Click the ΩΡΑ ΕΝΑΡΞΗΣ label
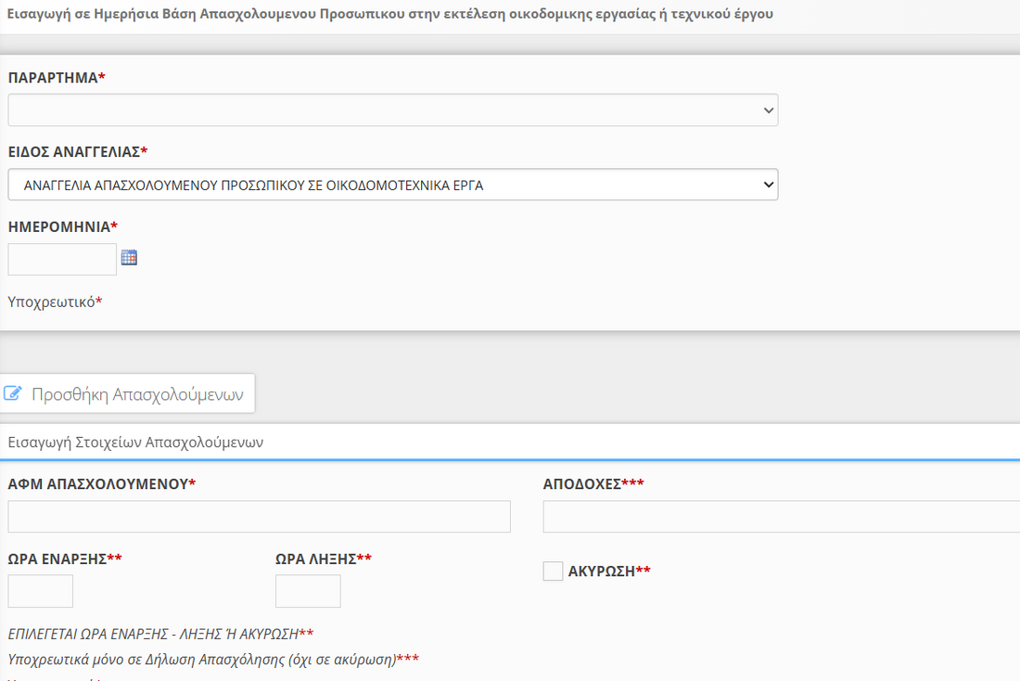The width and height of the screenshot is (1020, 681). (x=57, y=559)
